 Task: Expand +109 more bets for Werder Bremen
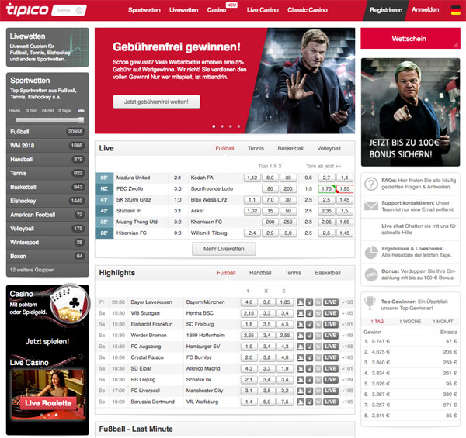tap(347, 336)
